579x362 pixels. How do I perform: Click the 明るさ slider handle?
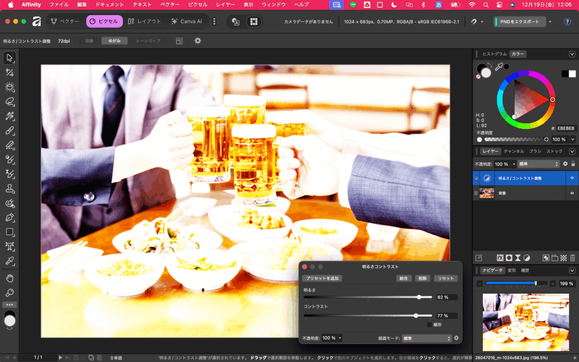419,297
